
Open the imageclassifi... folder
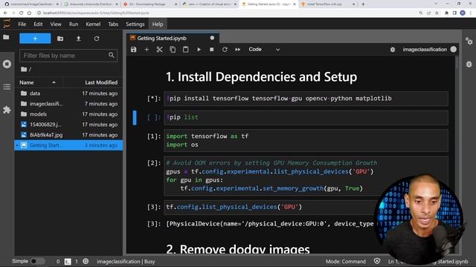pos(68,104)
